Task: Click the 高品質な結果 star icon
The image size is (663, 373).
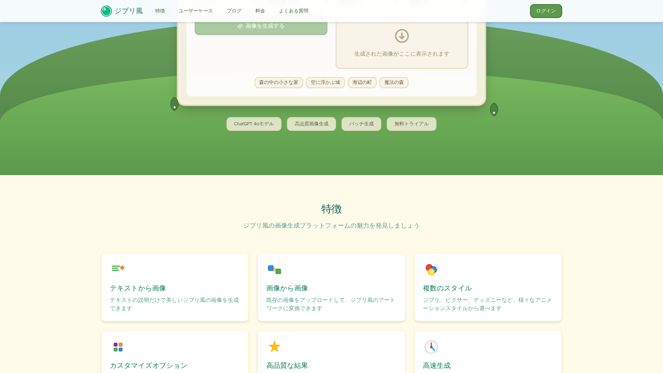Action: tap(275, 347)
